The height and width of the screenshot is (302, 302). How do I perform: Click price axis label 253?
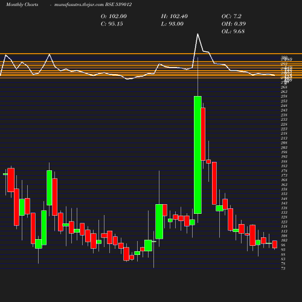284,101
